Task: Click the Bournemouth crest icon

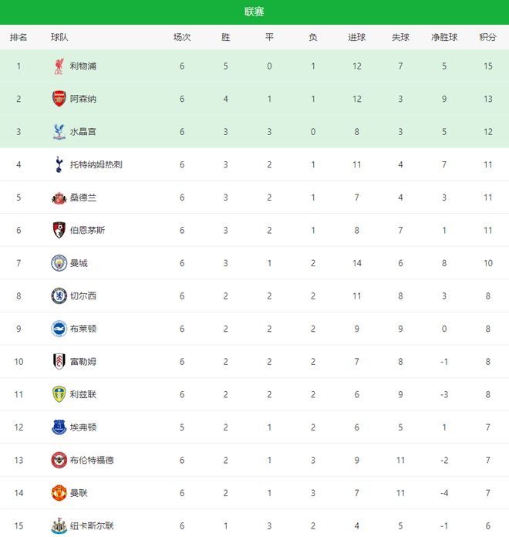Action: 59,230
